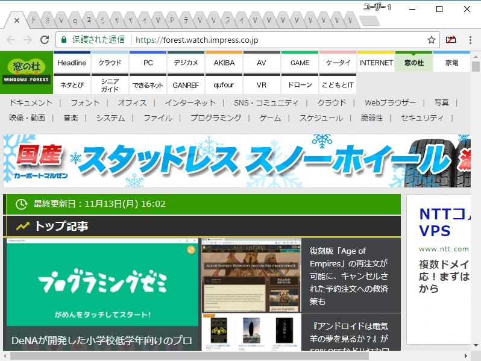Go to 写真 category
Screen dimensions: 481x361
click(x=442, y=102)
